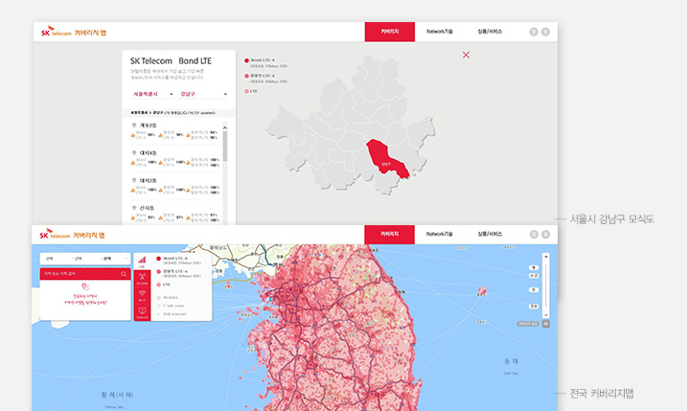Image resolution: width=687 pixels, height=411 pixels.
Task: Click the magnifier search icon in red search bar
Action: (x=124, y=274)
